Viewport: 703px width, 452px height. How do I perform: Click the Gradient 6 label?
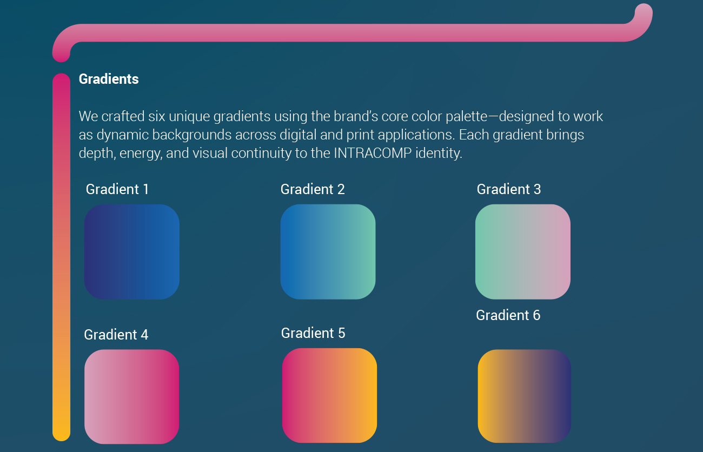click(508, 315)
